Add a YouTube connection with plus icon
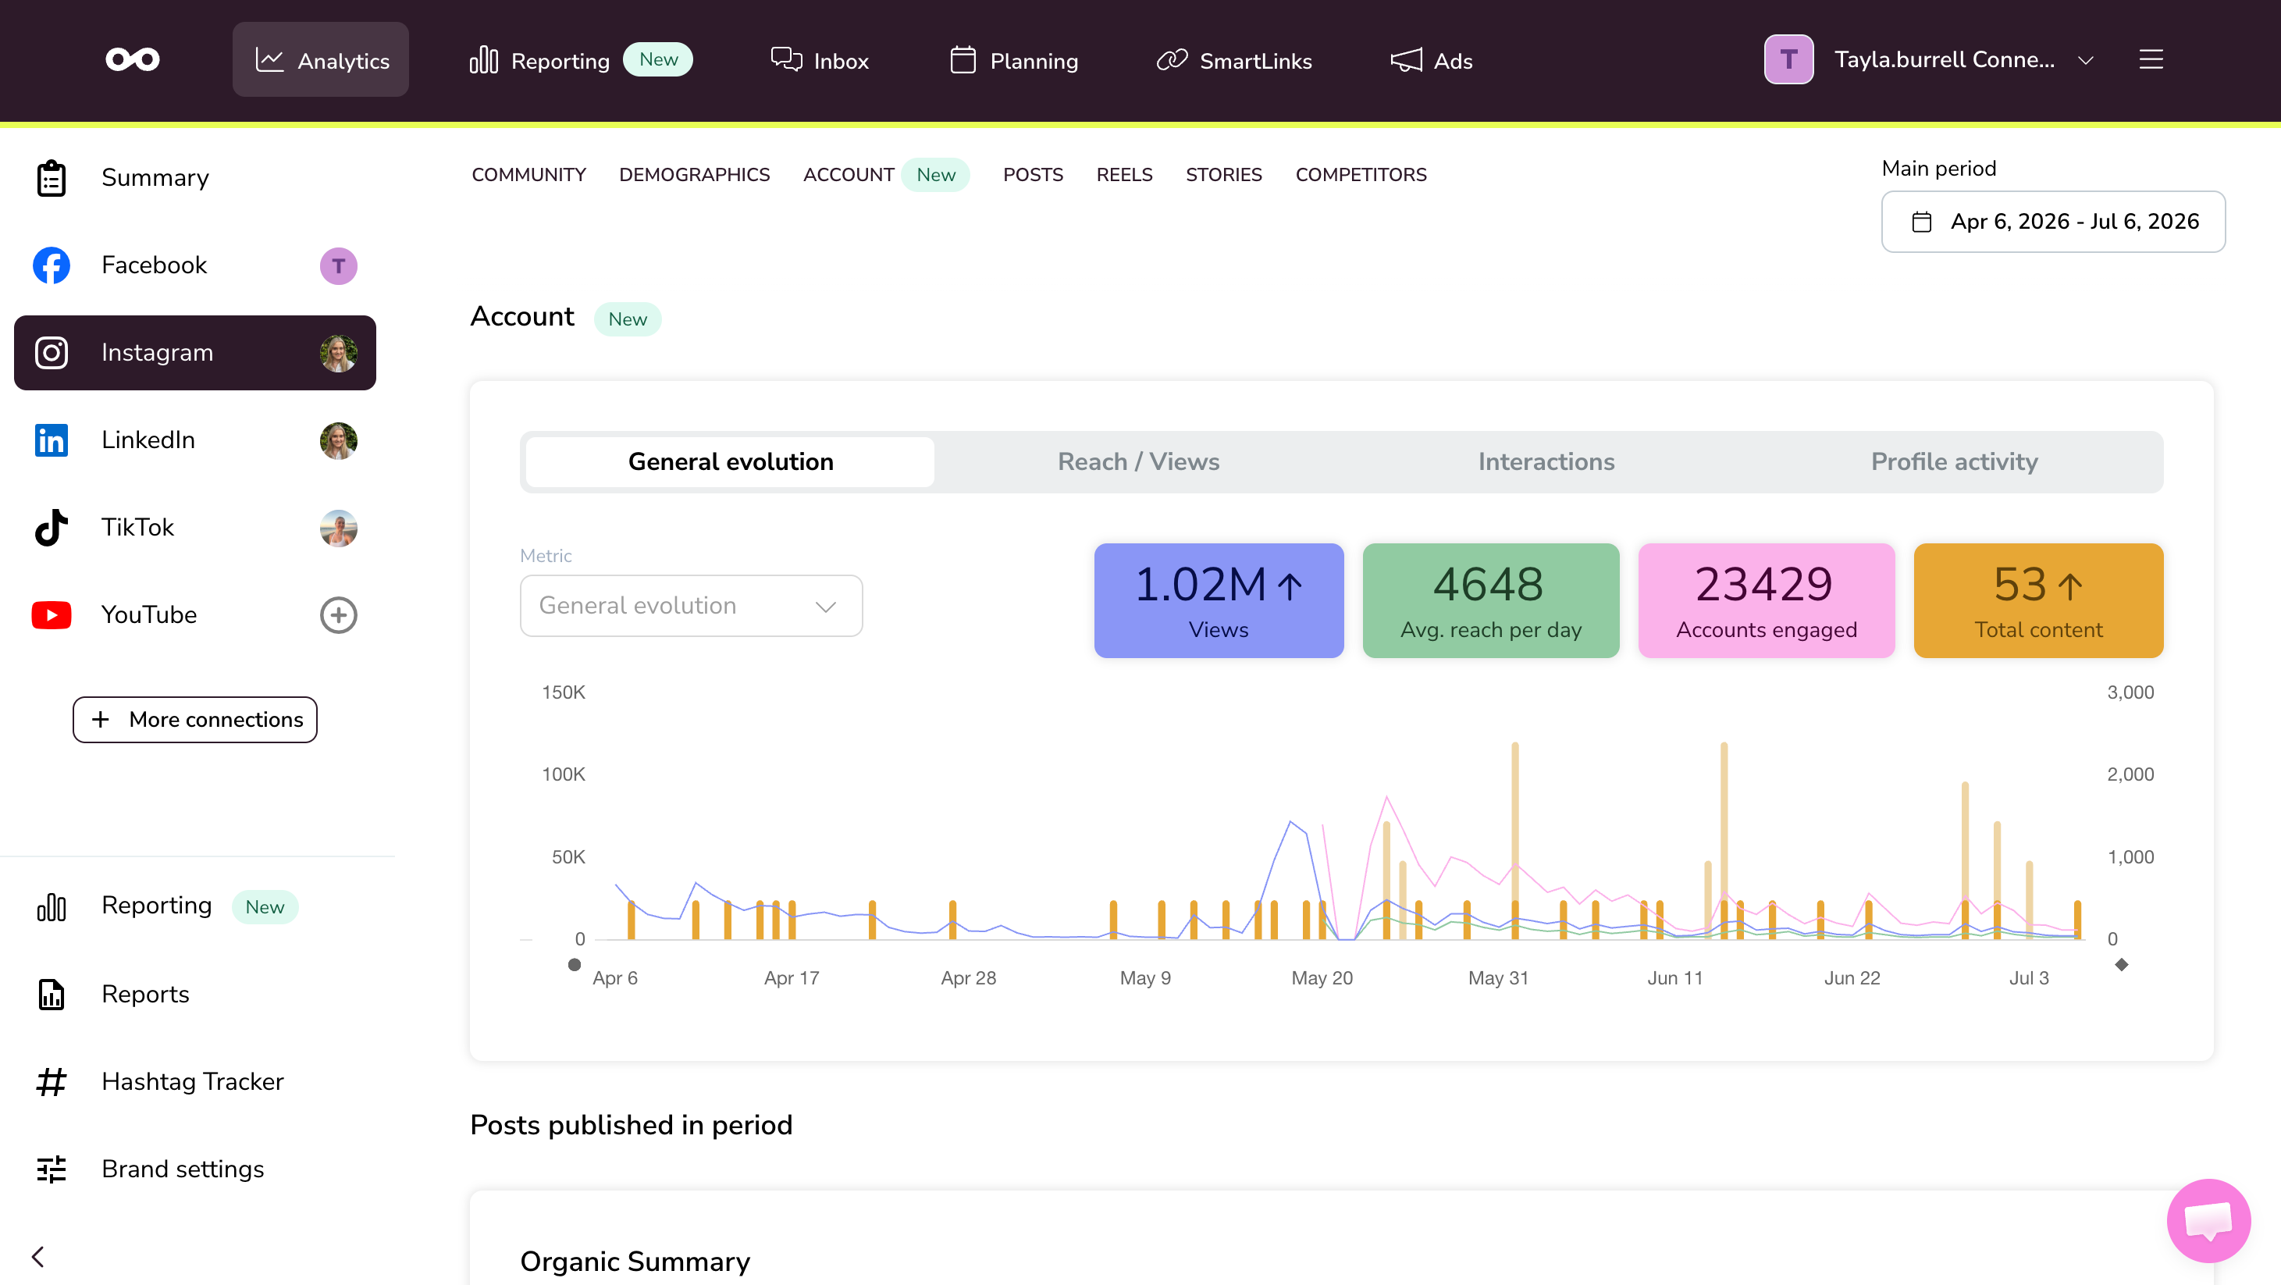2281x1285 pixels. click(338, 614)
